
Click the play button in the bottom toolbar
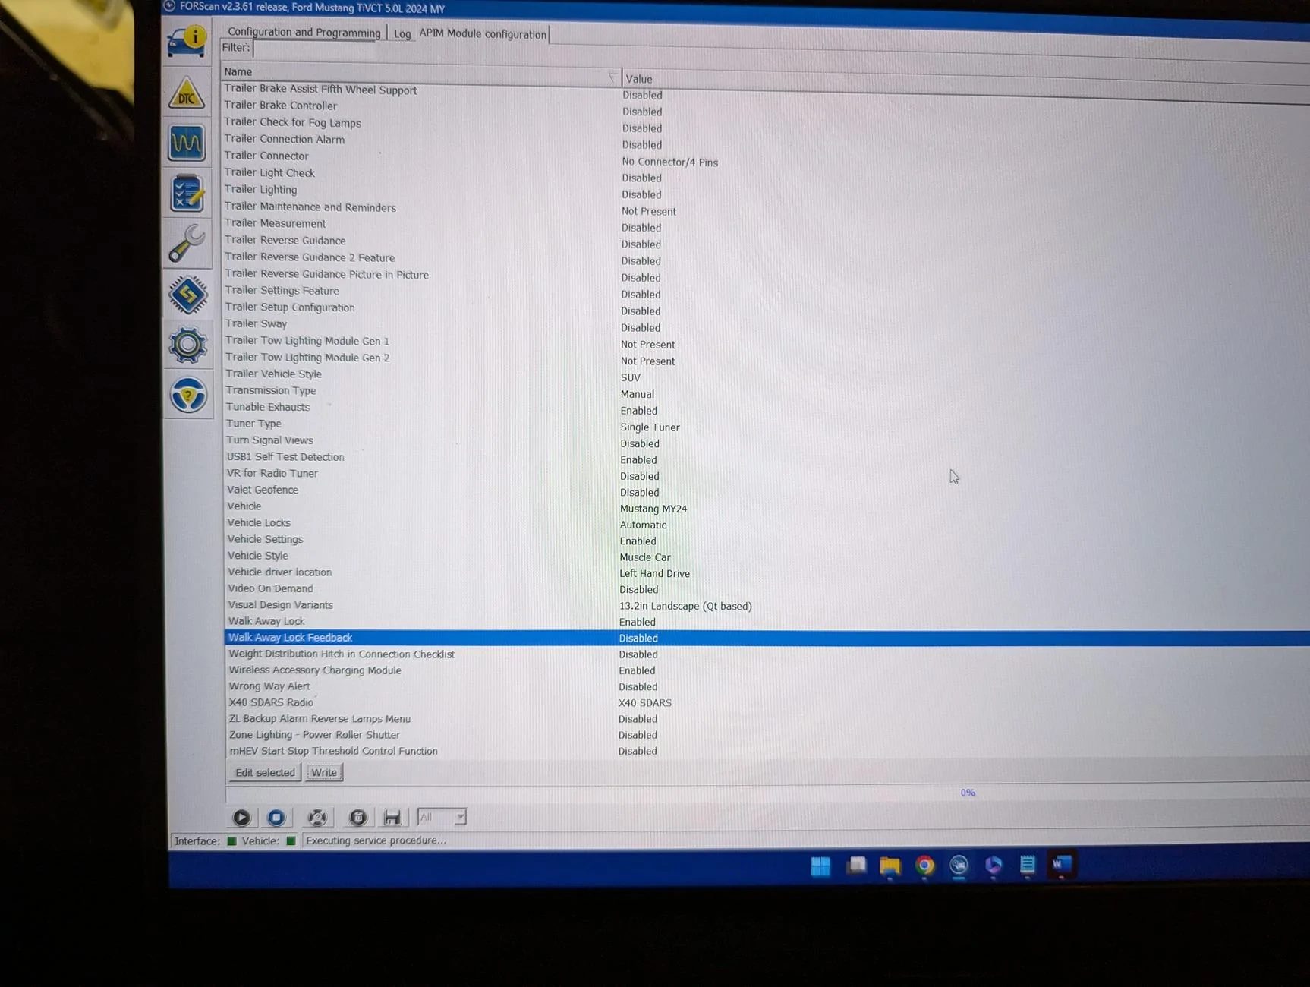coord(241,818)
